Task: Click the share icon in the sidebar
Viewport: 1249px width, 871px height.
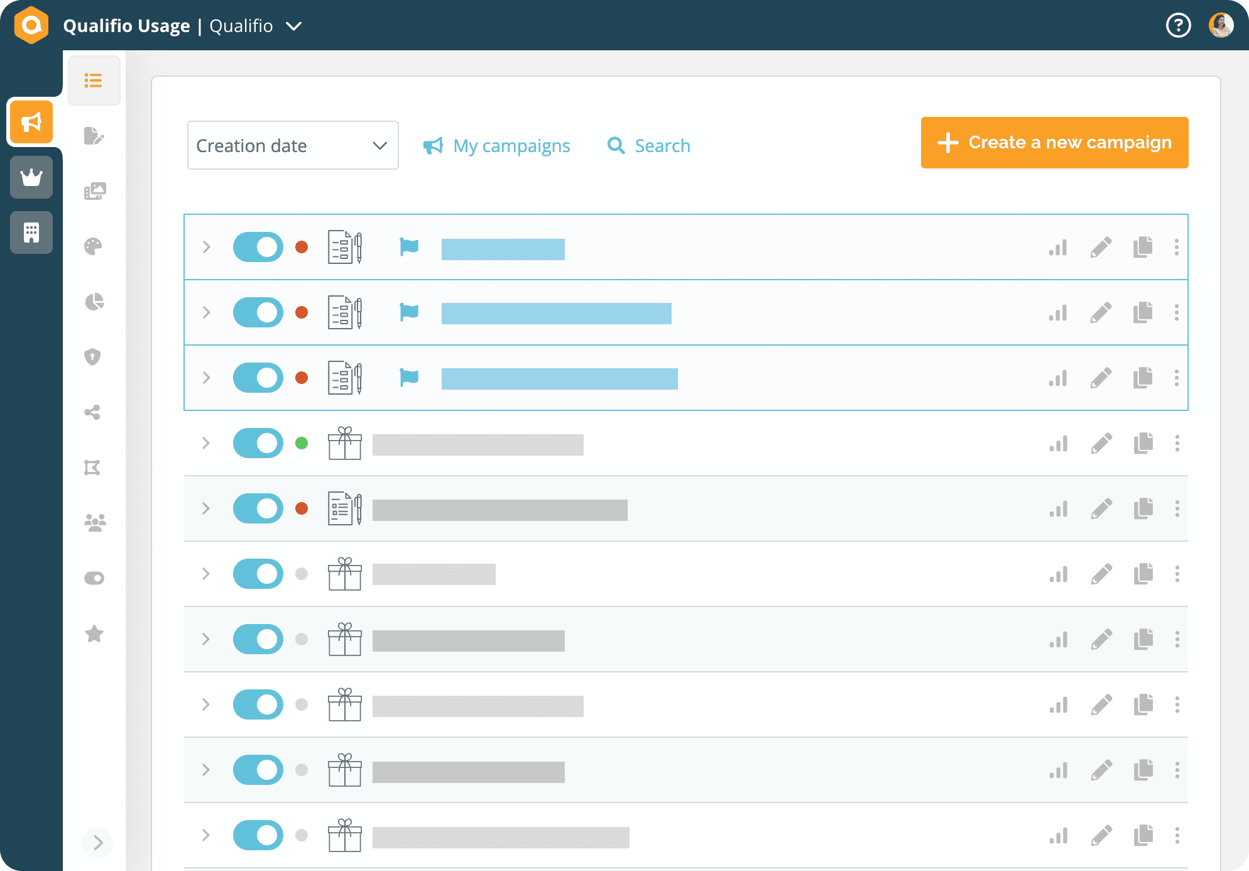Action: (x=93, y=412)
